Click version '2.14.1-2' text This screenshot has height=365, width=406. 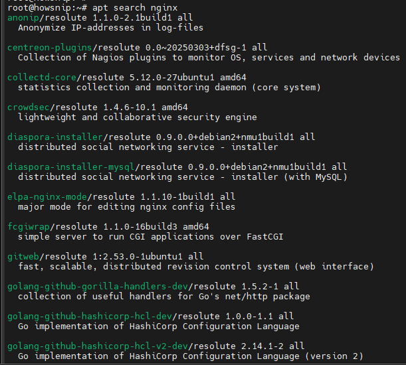click(262, 346)
